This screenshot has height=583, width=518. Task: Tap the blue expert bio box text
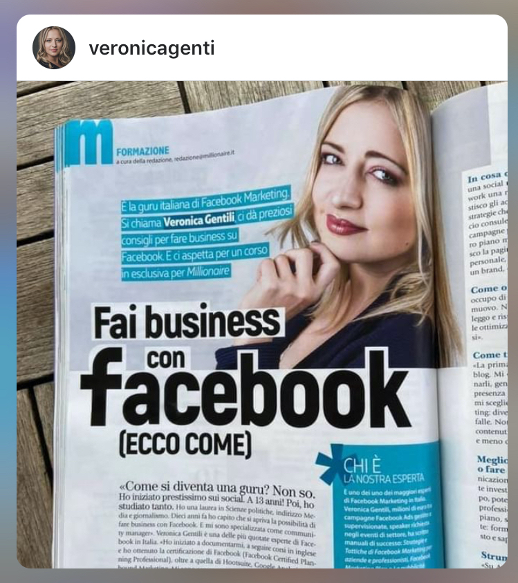(x=387, y=528)
